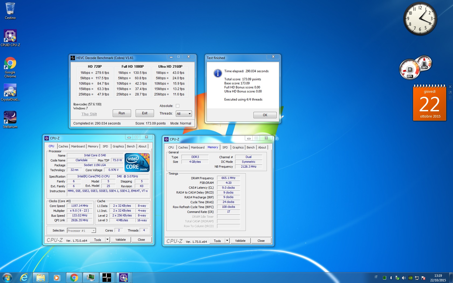453x283 pixels.
Task: Open Graphics tab in left CPU-Z window
Action: pos(118,146)
